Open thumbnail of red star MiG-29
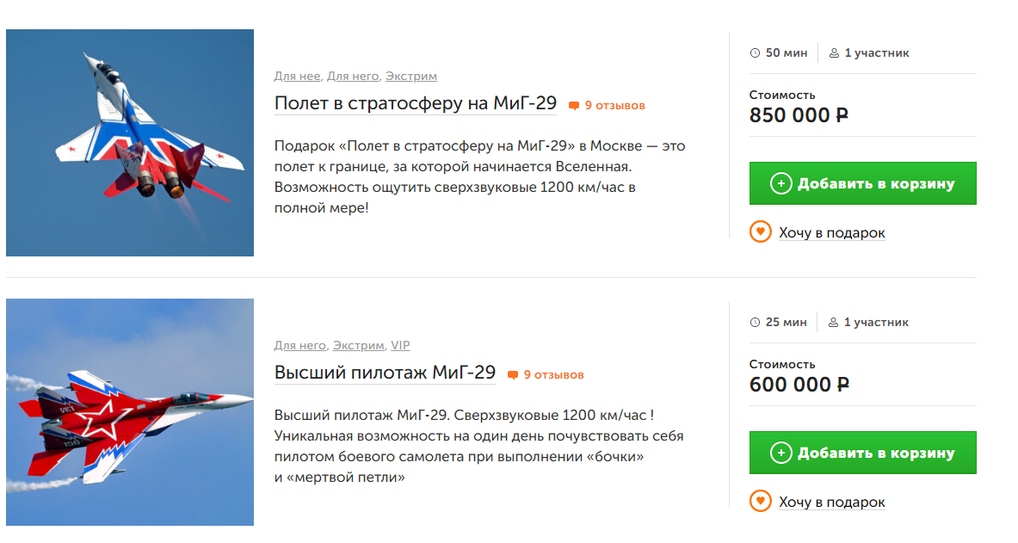Screen dimensions: 1018x543 [130, 412]
